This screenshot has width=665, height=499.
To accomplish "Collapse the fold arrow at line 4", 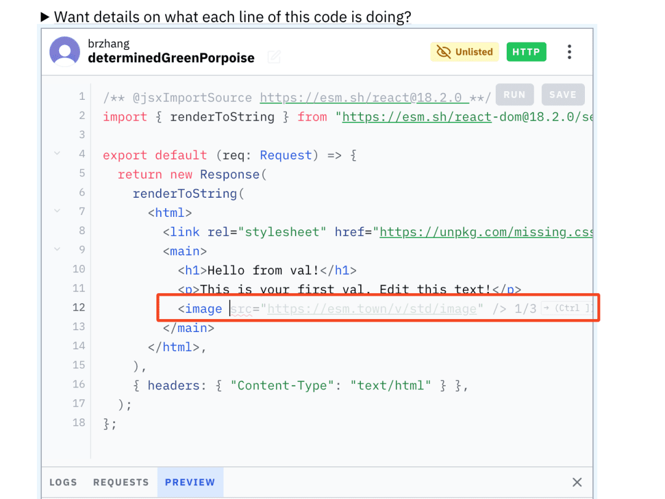I will coord(57,153).
